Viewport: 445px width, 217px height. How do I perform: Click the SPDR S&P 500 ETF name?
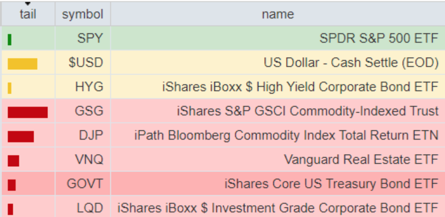point(379,38)
